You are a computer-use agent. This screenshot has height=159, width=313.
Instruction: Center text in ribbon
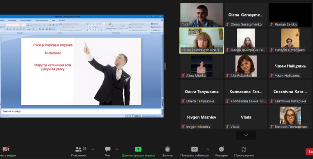click(43, 29)
